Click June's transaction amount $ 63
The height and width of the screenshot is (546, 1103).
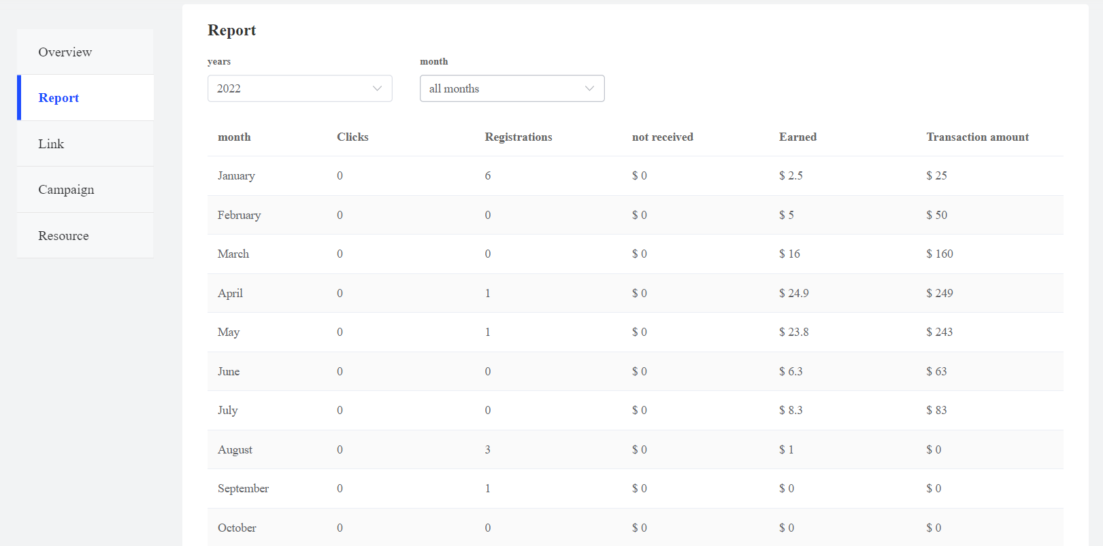tap(936, 371)
